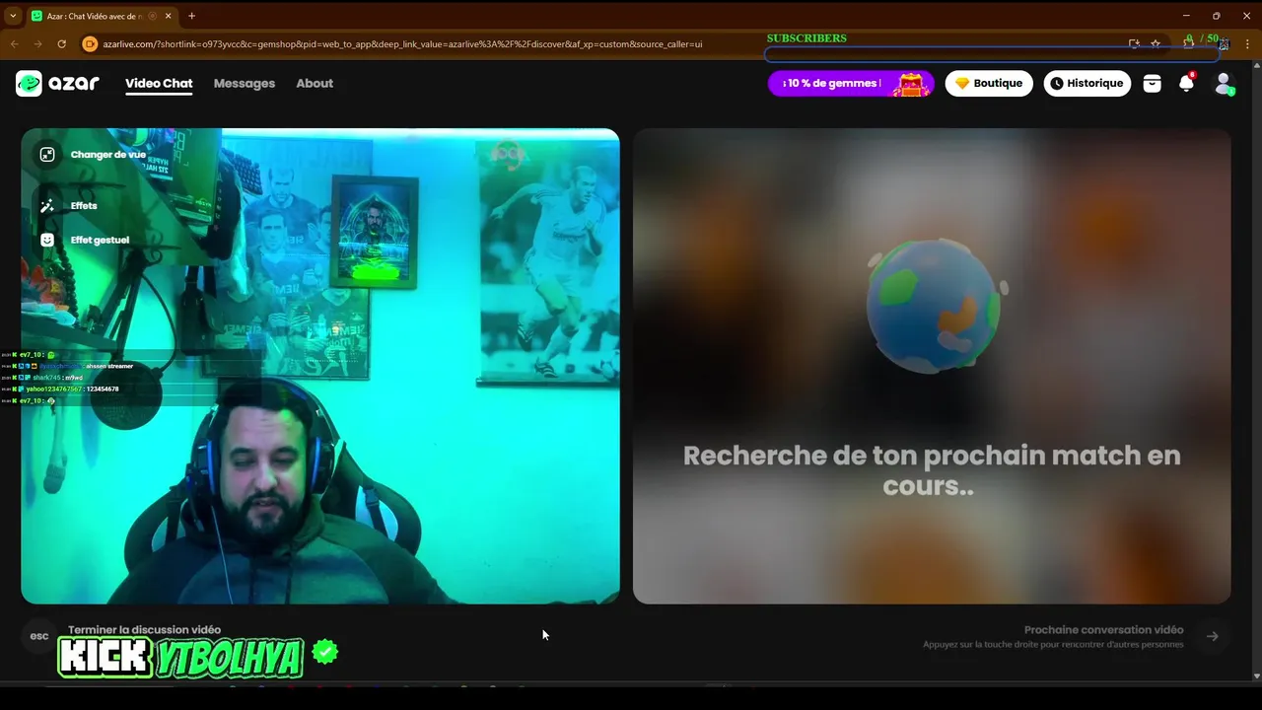Image resolution: width=1262 pixels, height=710 pixels.
Task: Open the Chrome profile avatar
Action: tap(1224, 43)
